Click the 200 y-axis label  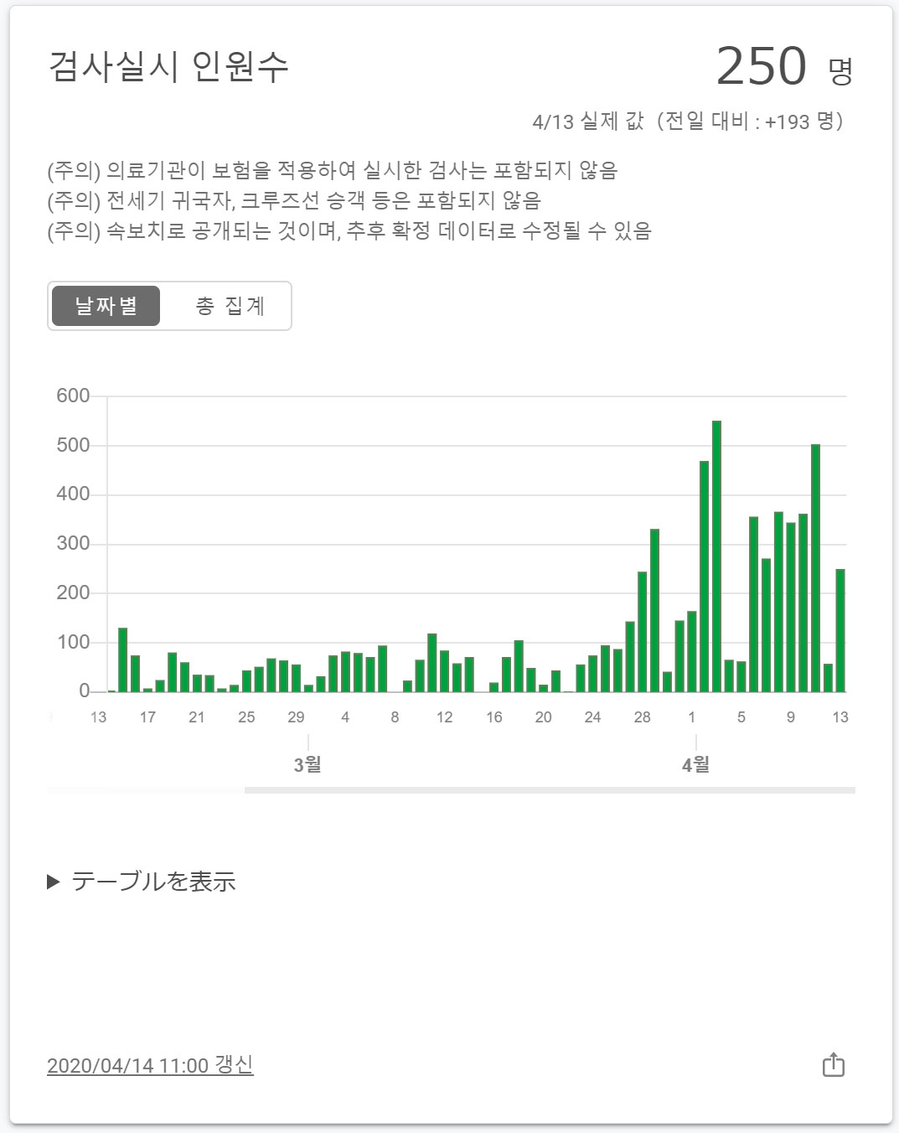tap(73, 592)
